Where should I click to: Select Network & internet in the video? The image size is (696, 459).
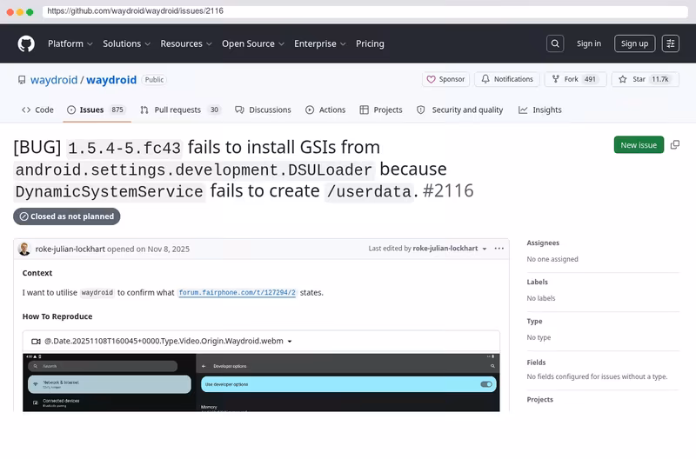[x=110, y=384]
